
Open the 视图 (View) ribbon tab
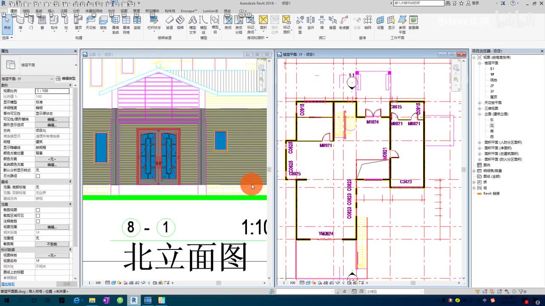(x=124, y=11)
